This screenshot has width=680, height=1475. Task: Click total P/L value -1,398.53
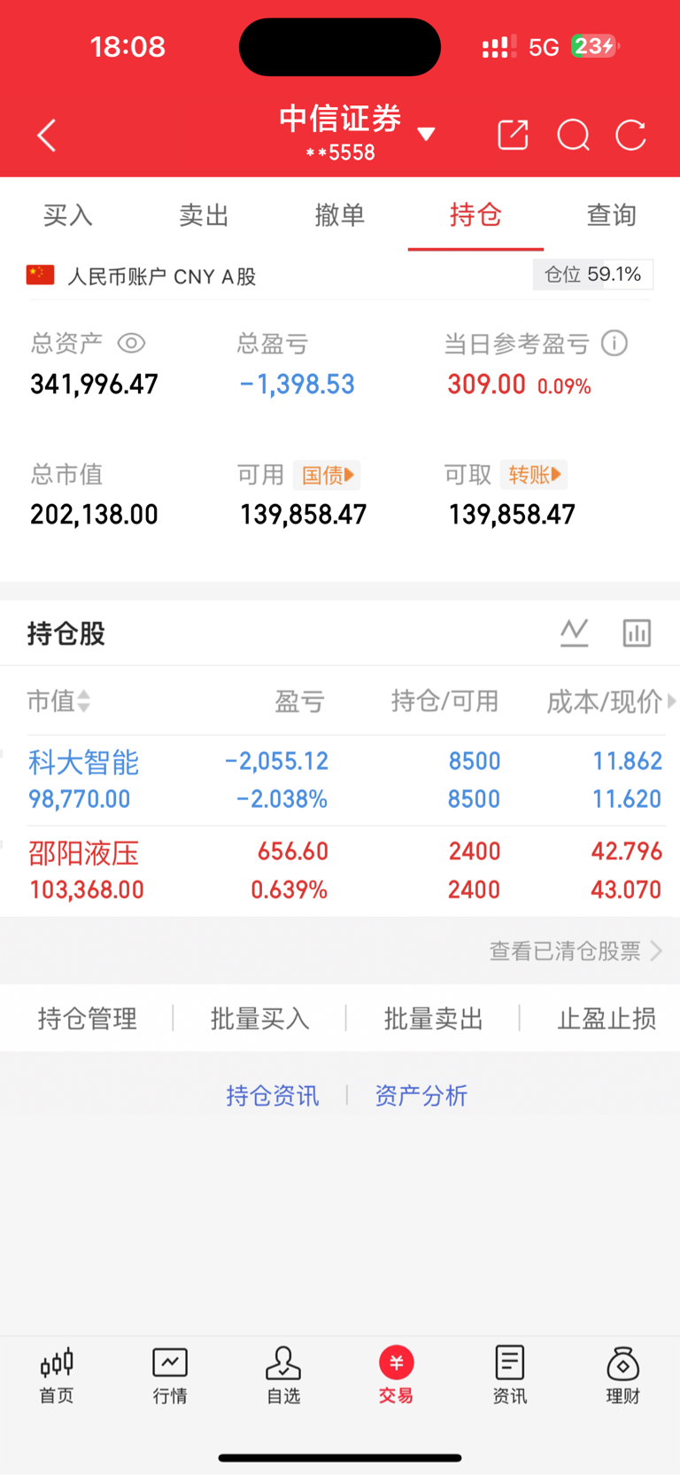[x=297, y=384]
